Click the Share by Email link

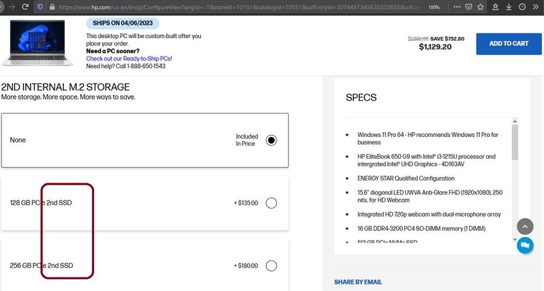(358, 282)
